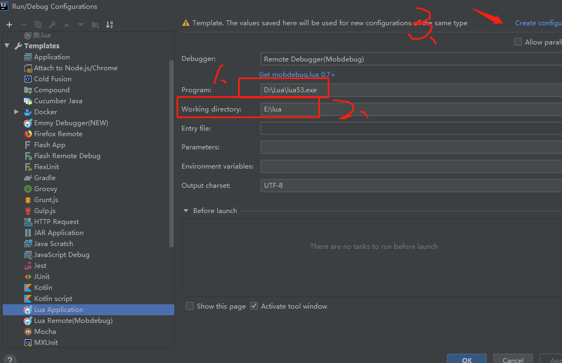562x363 pixels.
Task: Copy configuration using the duplicate icon
Action: (37, 25)
